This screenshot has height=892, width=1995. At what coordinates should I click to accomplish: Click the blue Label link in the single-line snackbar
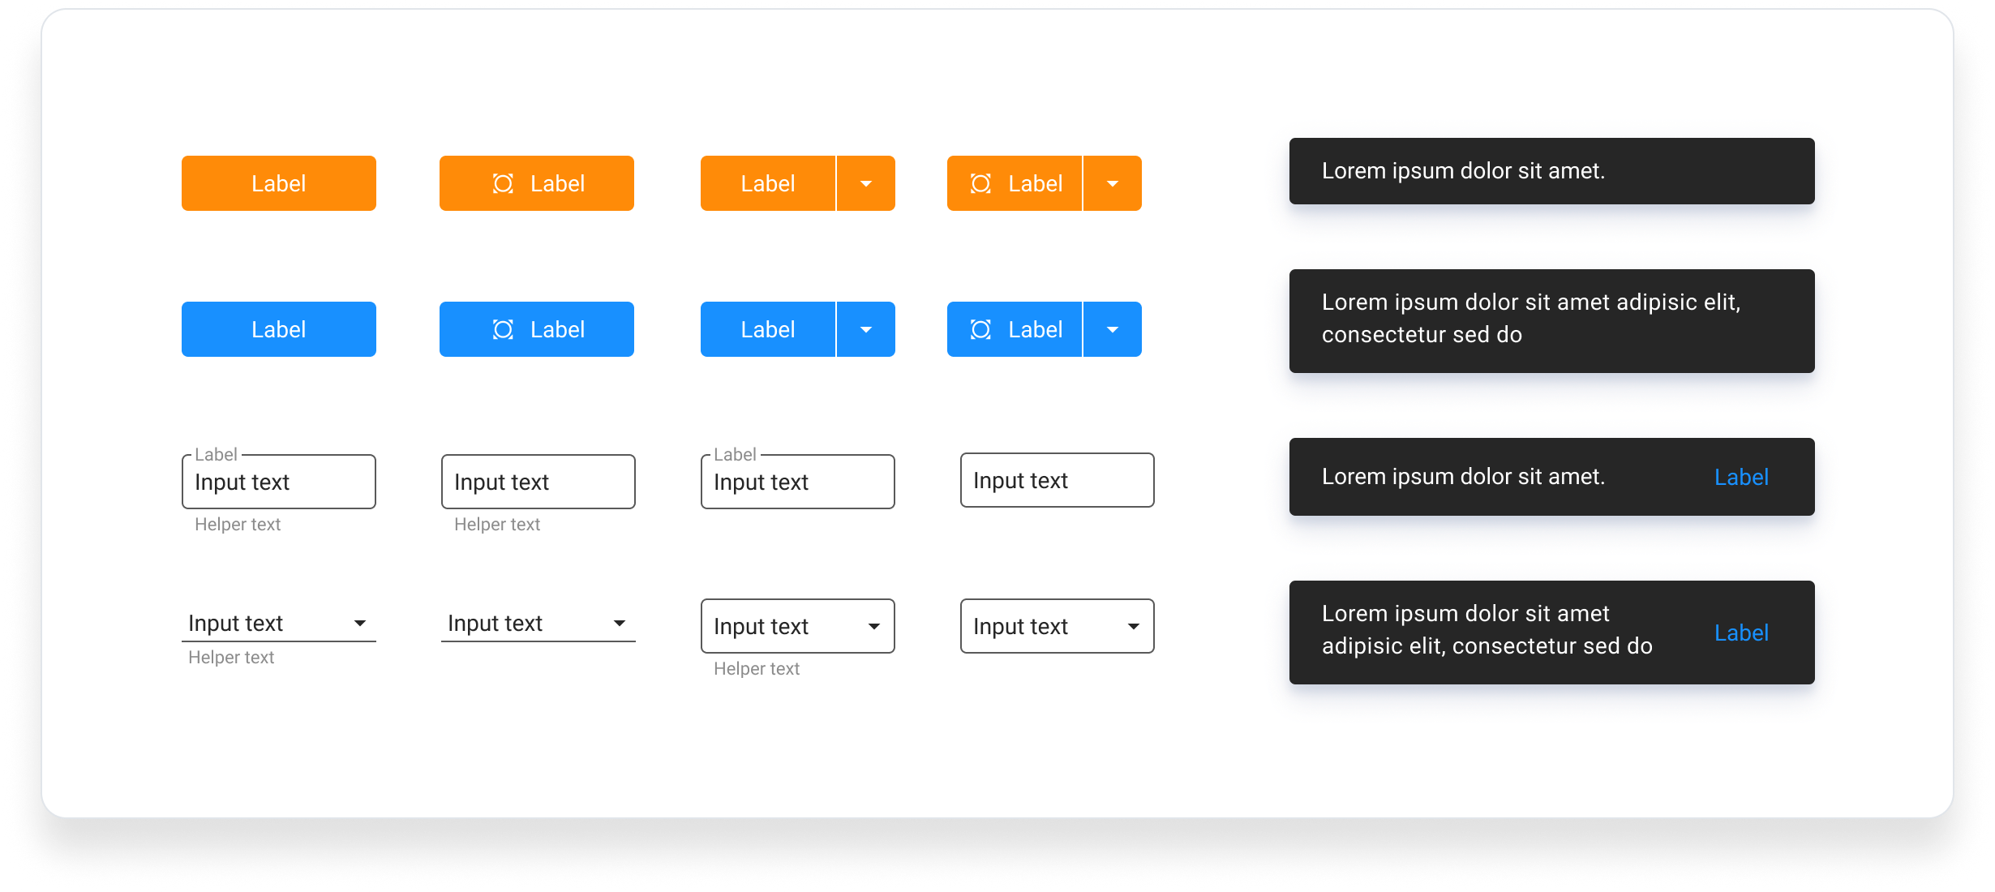pyautogui.click(x=1740, y=478)
